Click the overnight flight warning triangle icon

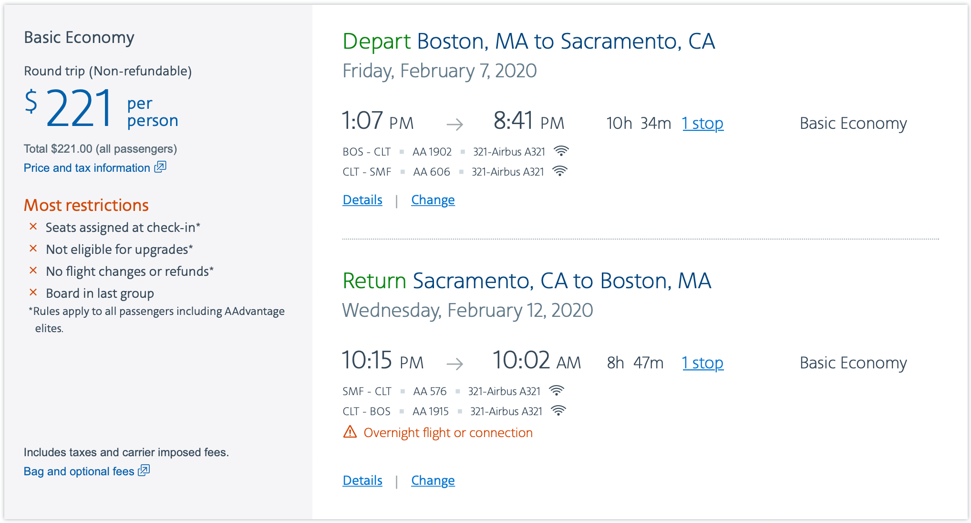350,432
